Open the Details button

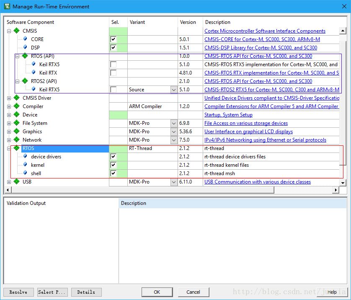point(86,292)
